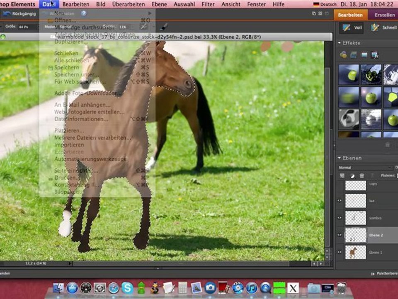The image size is (398, 299).
Task: Click the Rückgängig undo arrow icon
Action: tap(6, 13)
